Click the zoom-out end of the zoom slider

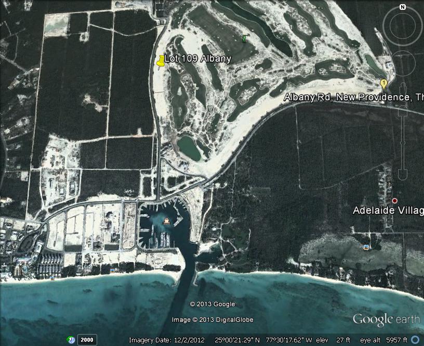pos(403,174)
